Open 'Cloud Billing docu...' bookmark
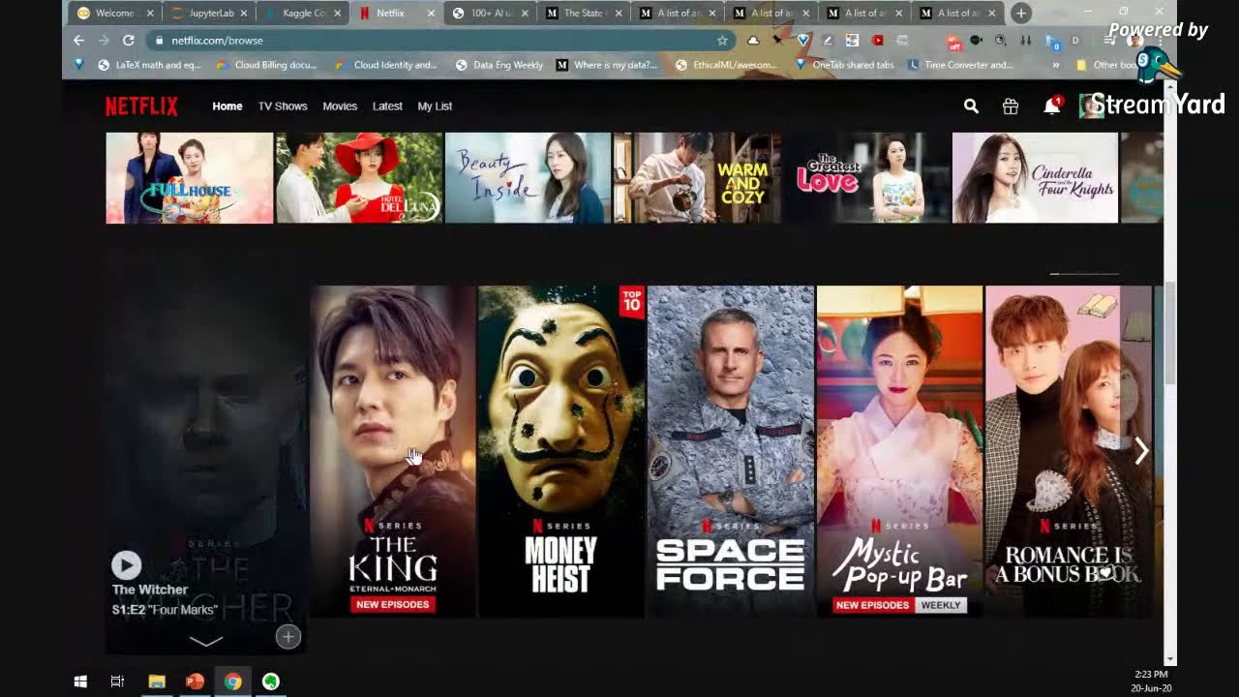The height and width of the screenshot is (697, 1239). pyautogui.click(x=266, y=65)
